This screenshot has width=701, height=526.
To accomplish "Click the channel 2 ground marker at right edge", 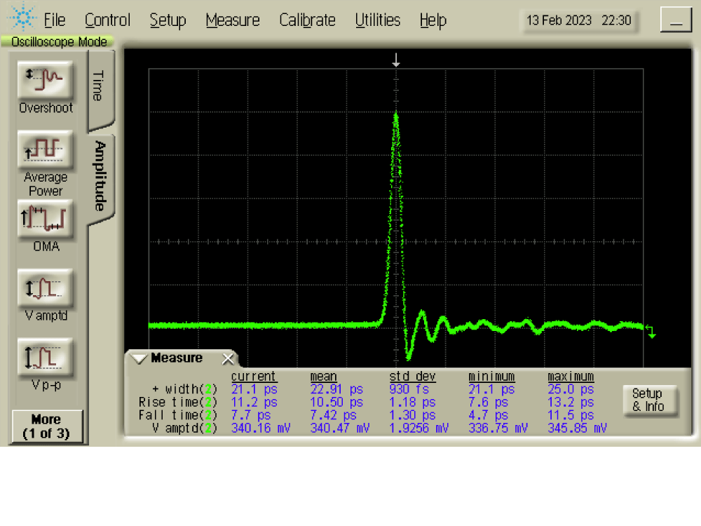I will [651, 332].
